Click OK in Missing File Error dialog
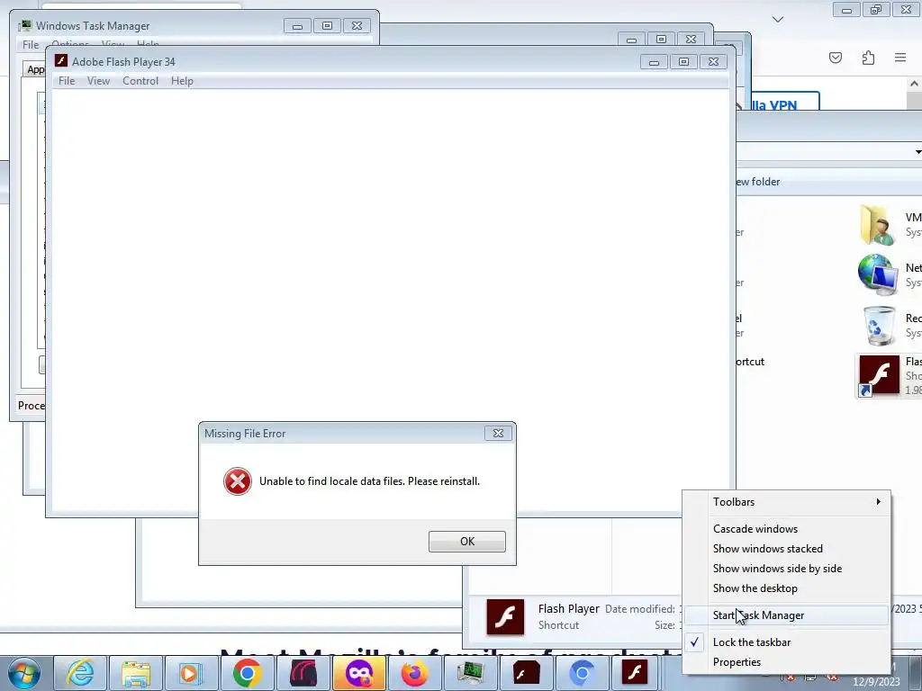This screenshot has height=691, width=922. 467,541
